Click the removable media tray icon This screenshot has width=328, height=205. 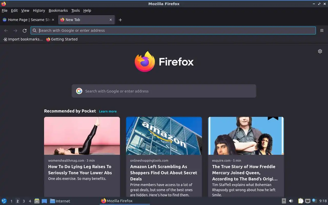[284, 201]
